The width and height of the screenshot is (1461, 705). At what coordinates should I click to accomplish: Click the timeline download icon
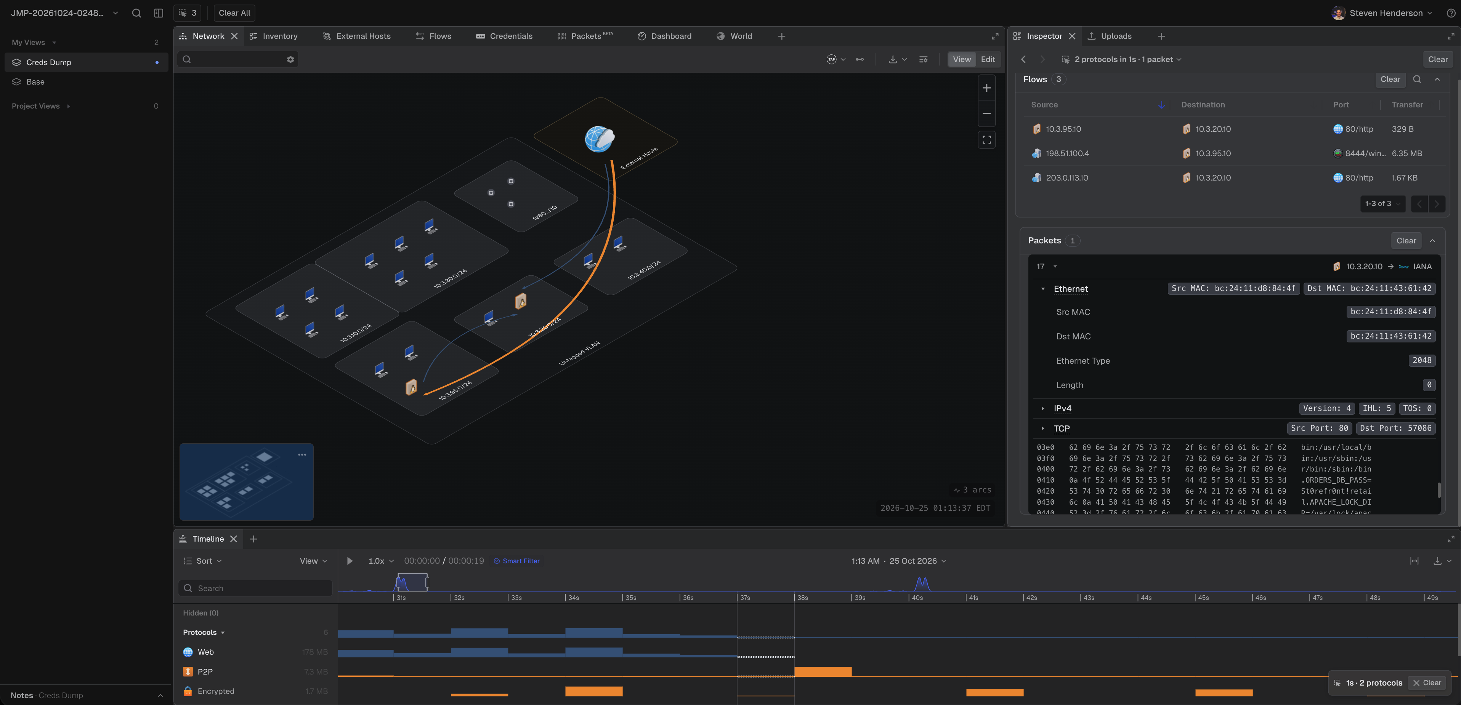[x=1437, y=561]
